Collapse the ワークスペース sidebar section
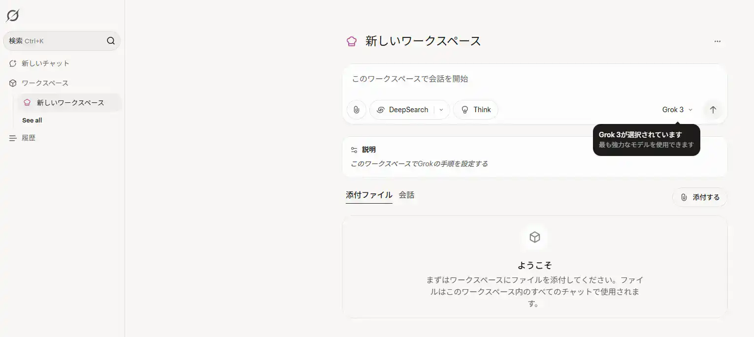This screenshot has height=337, width=754. (x=45, y=83)
